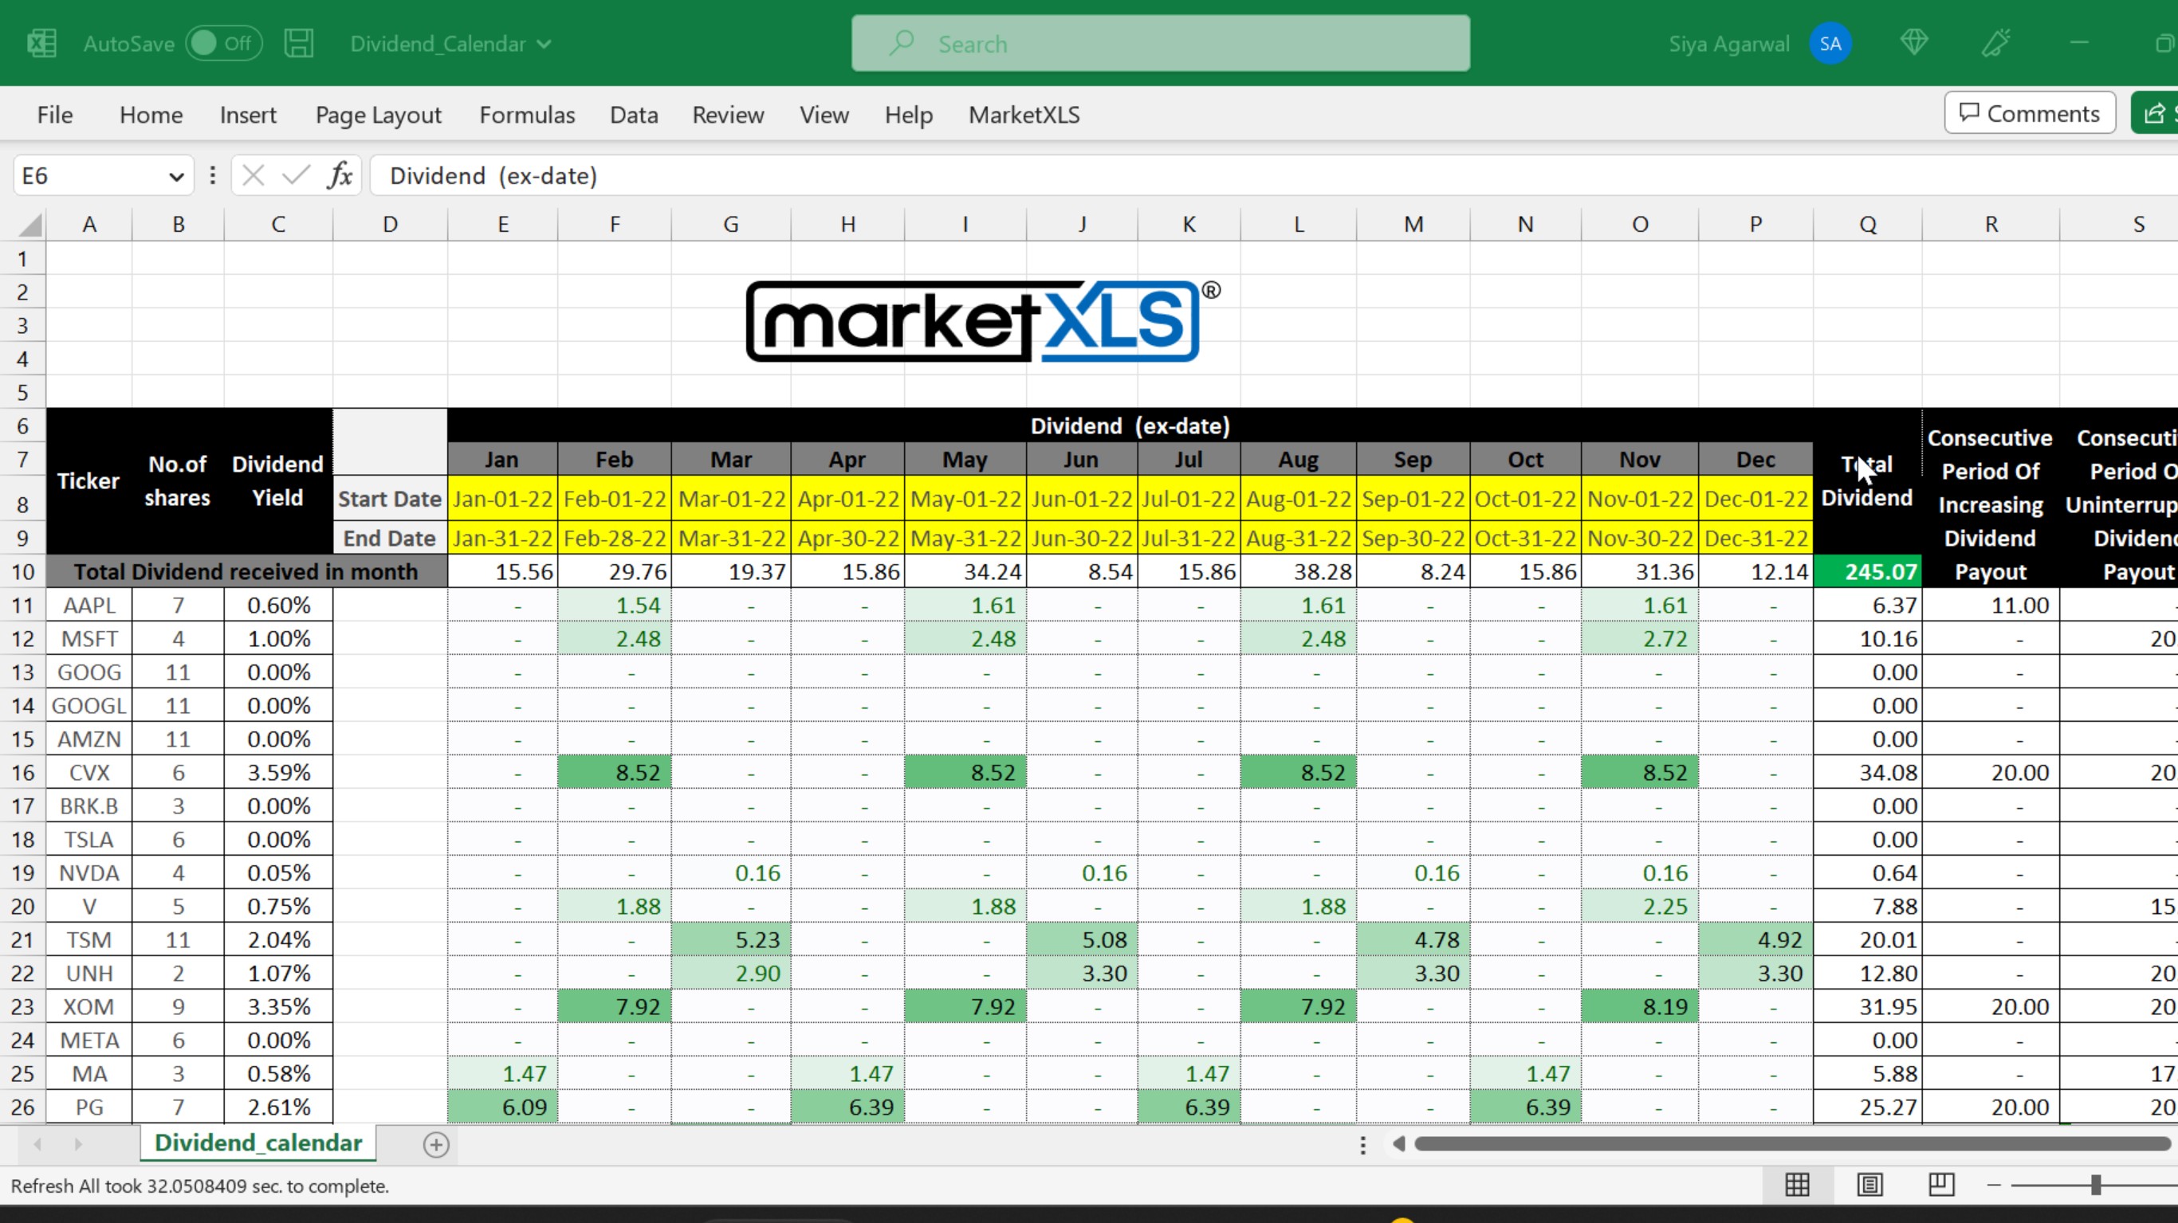Add a new sheet with plus icon
The width and height of the screenshot is (2178, 1223).
click(435, 1144)
